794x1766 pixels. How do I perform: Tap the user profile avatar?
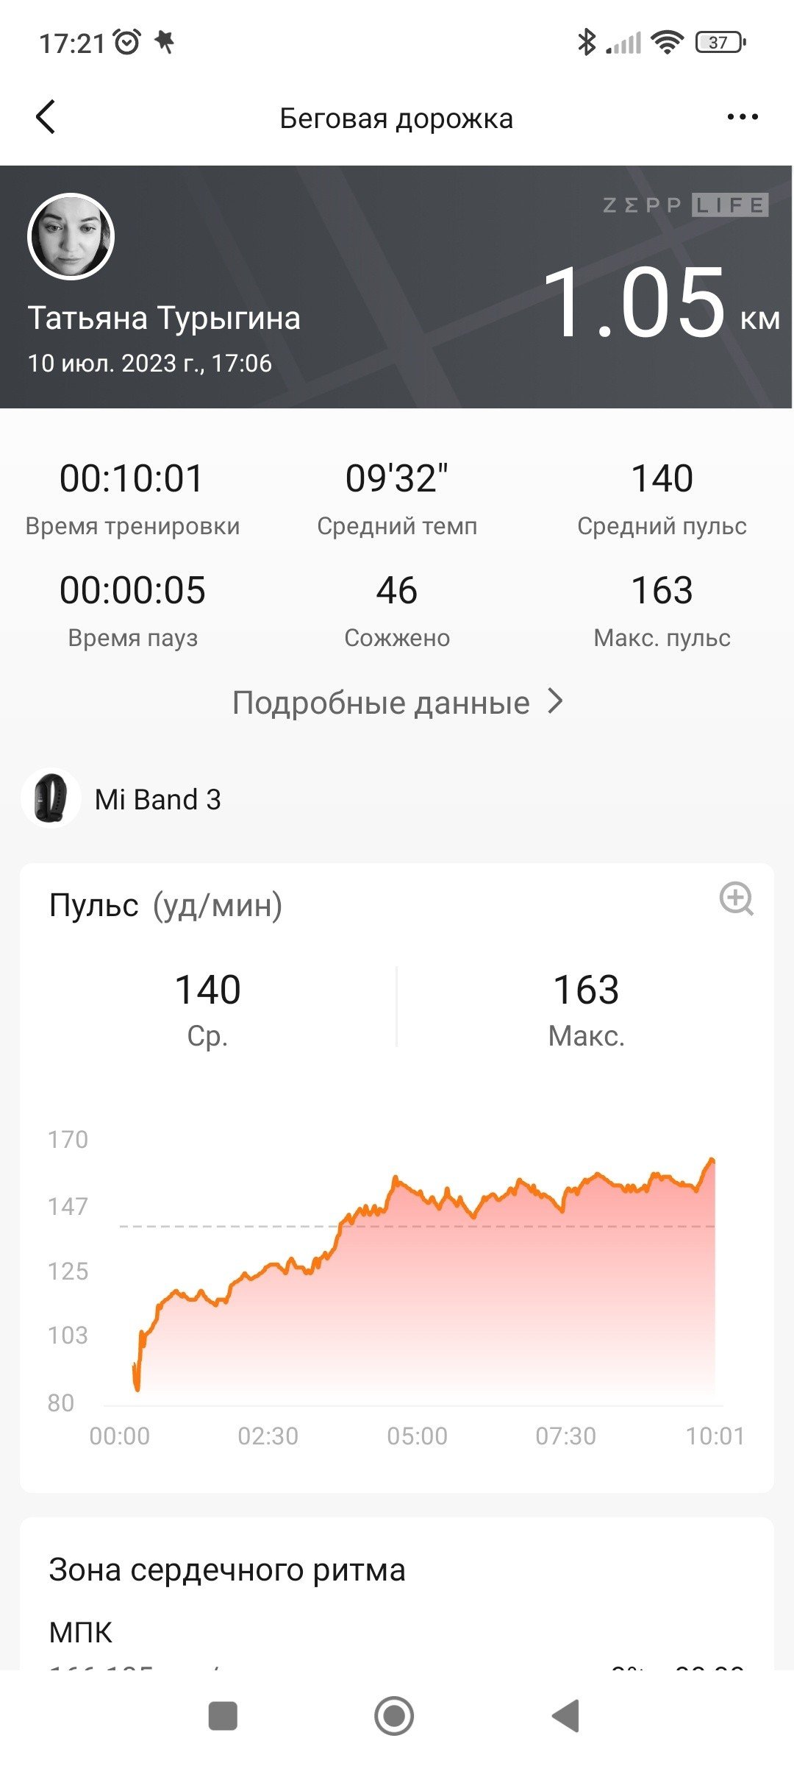(71, 236)
